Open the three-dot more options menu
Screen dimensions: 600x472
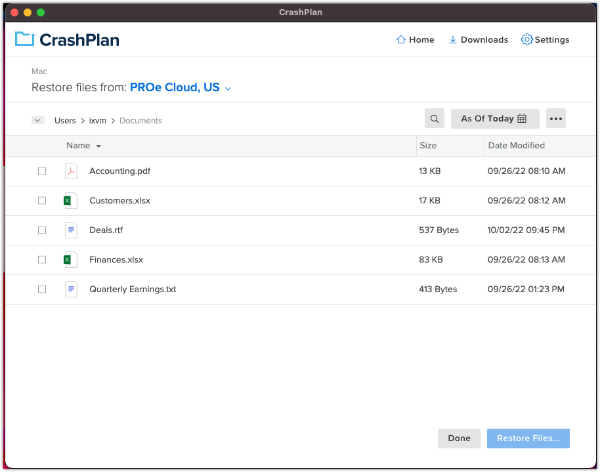(x=555, y=119)
